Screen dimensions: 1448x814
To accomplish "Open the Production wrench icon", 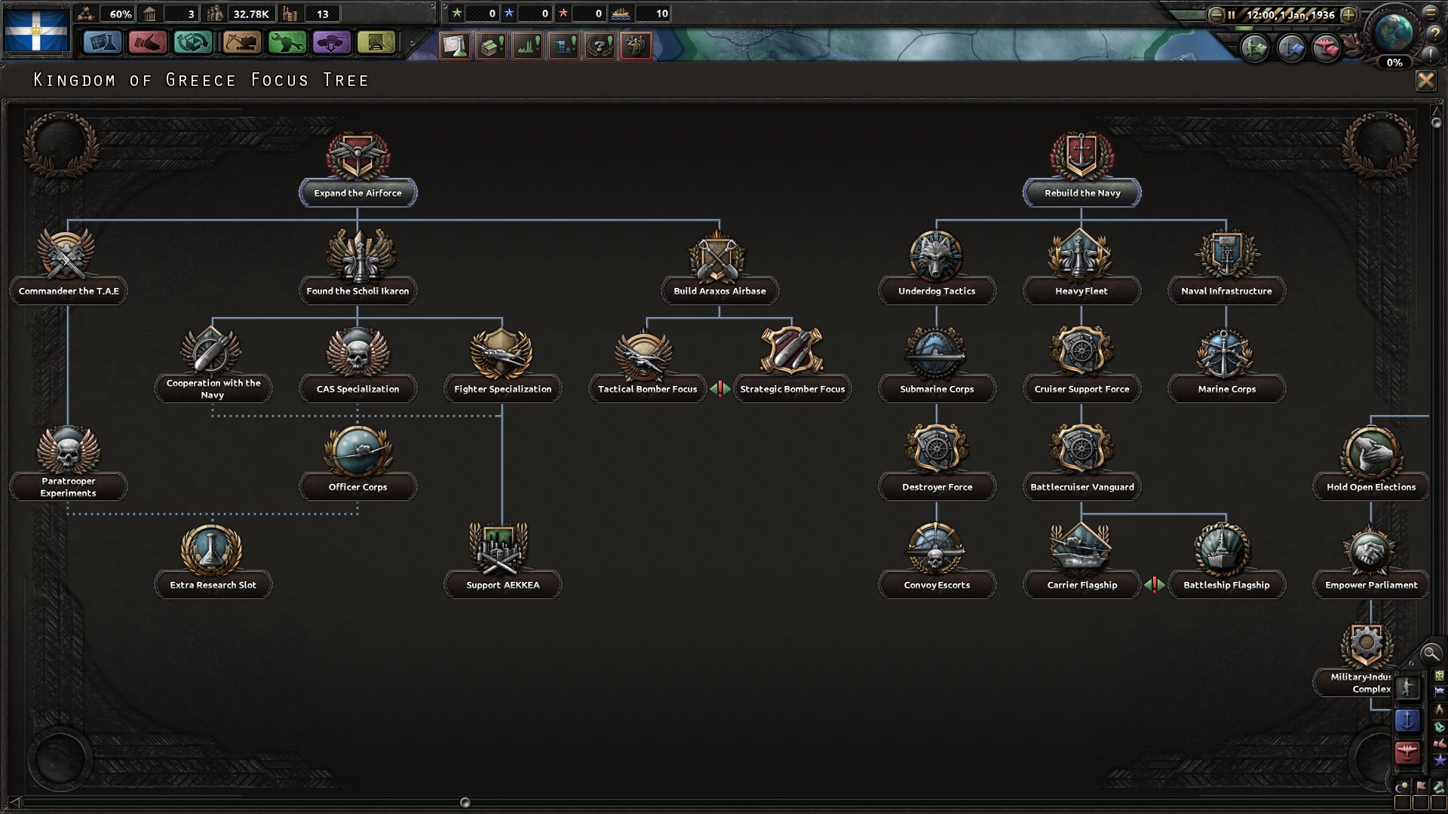I will (287, 43).
